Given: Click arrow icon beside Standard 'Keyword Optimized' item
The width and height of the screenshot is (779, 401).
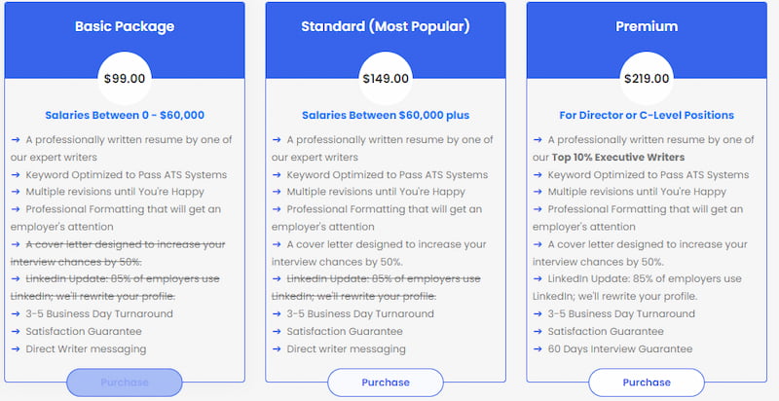Looking at the screenshot, I should click(277, 174).
